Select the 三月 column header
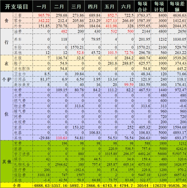The height and width of the screenshot is (188, 187). click(x=76, y=6)
